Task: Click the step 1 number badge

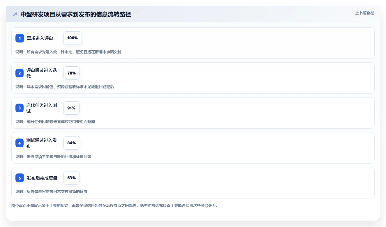Action: (20, 38)
